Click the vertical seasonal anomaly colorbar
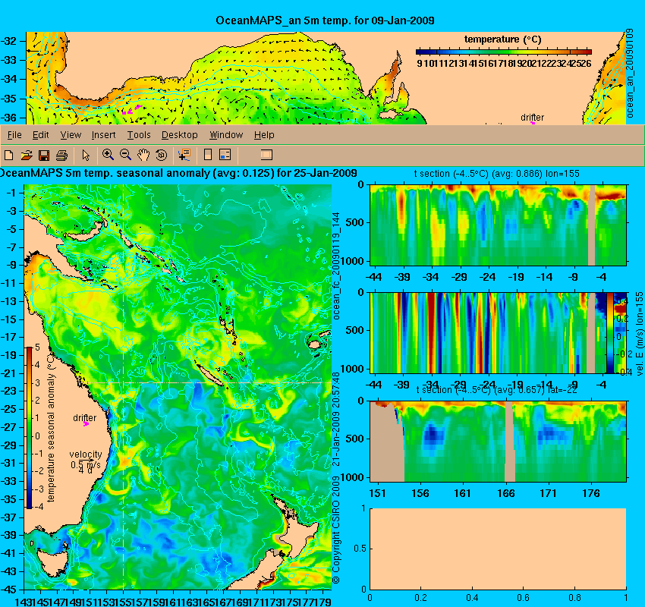 point(30,428)
